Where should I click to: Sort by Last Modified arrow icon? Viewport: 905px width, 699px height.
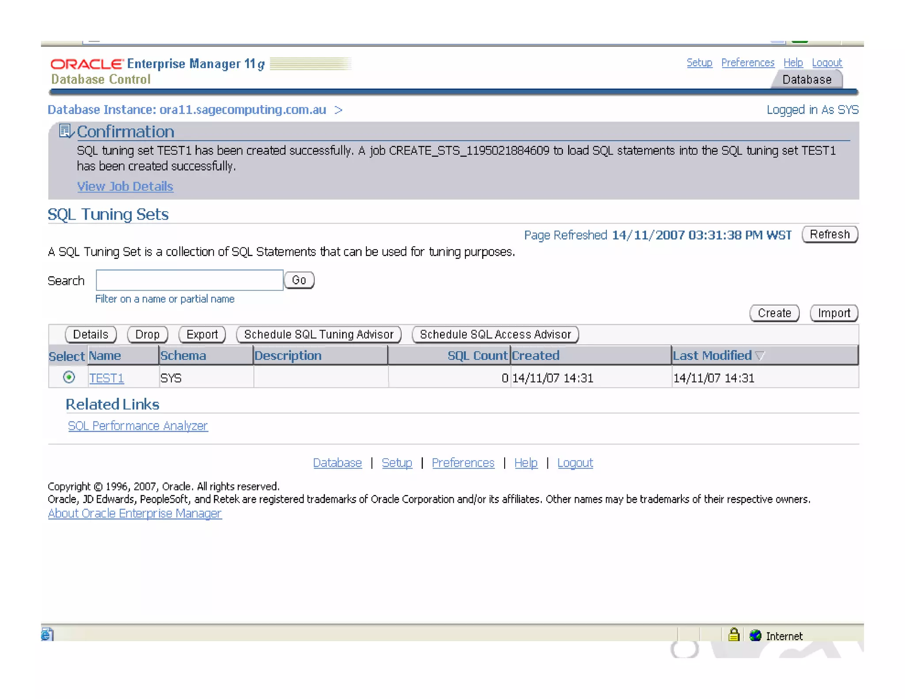[760, 356]
